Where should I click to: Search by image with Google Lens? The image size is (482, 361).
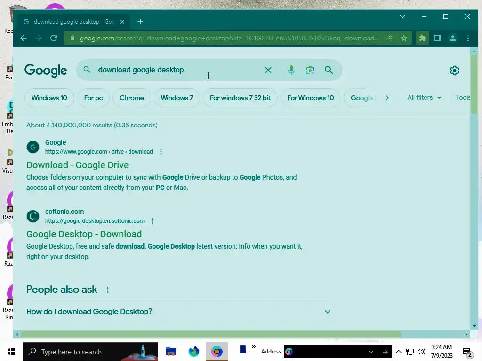tap(310, 70)
